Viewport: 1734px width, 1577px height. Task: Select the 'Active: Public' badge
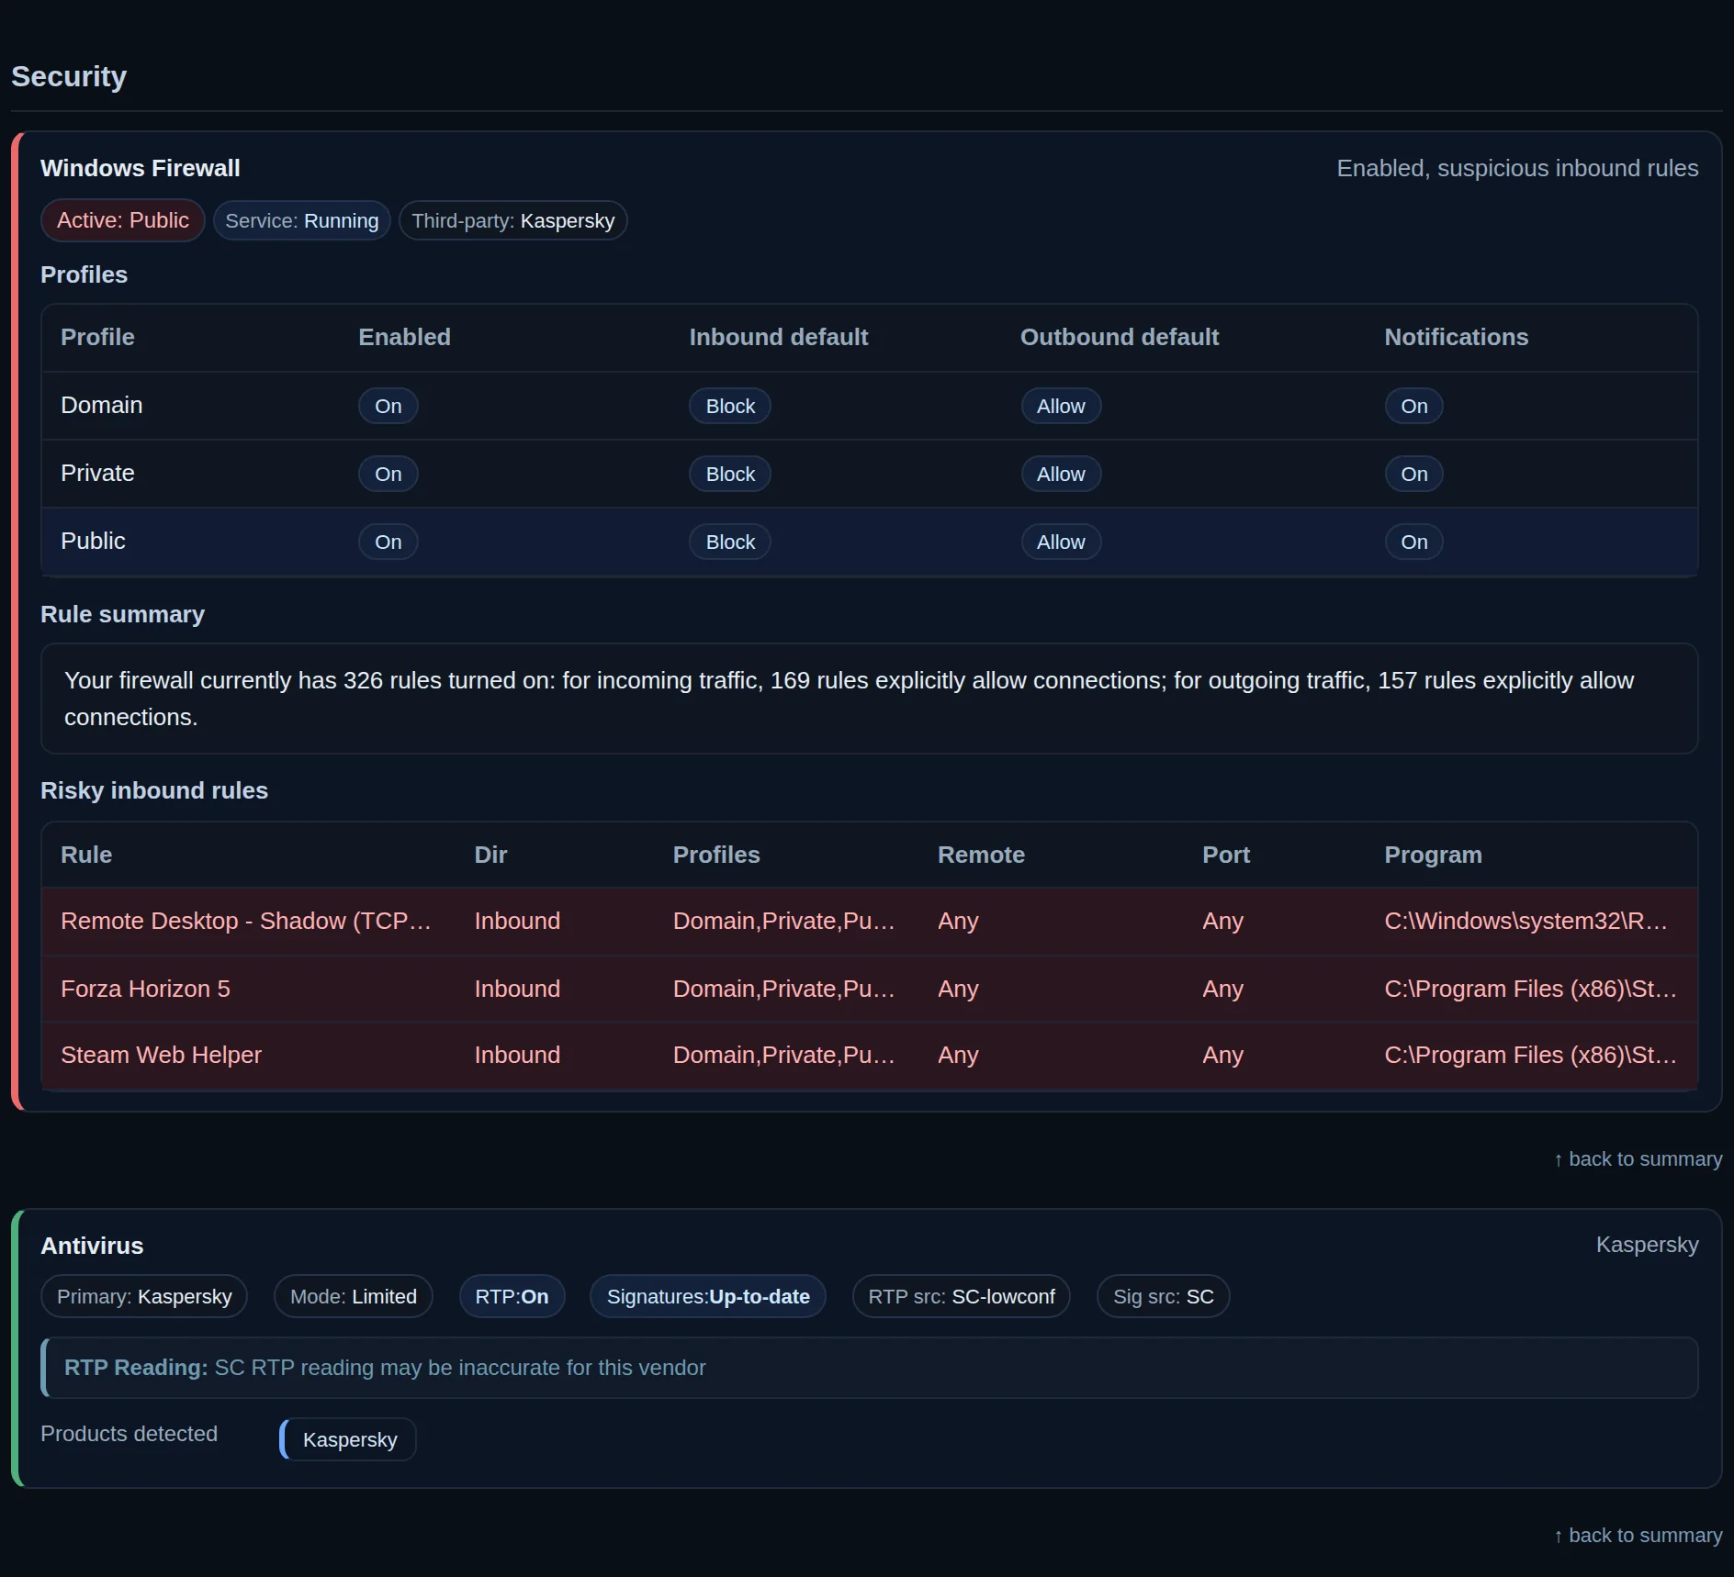click(x=123, y=220)
